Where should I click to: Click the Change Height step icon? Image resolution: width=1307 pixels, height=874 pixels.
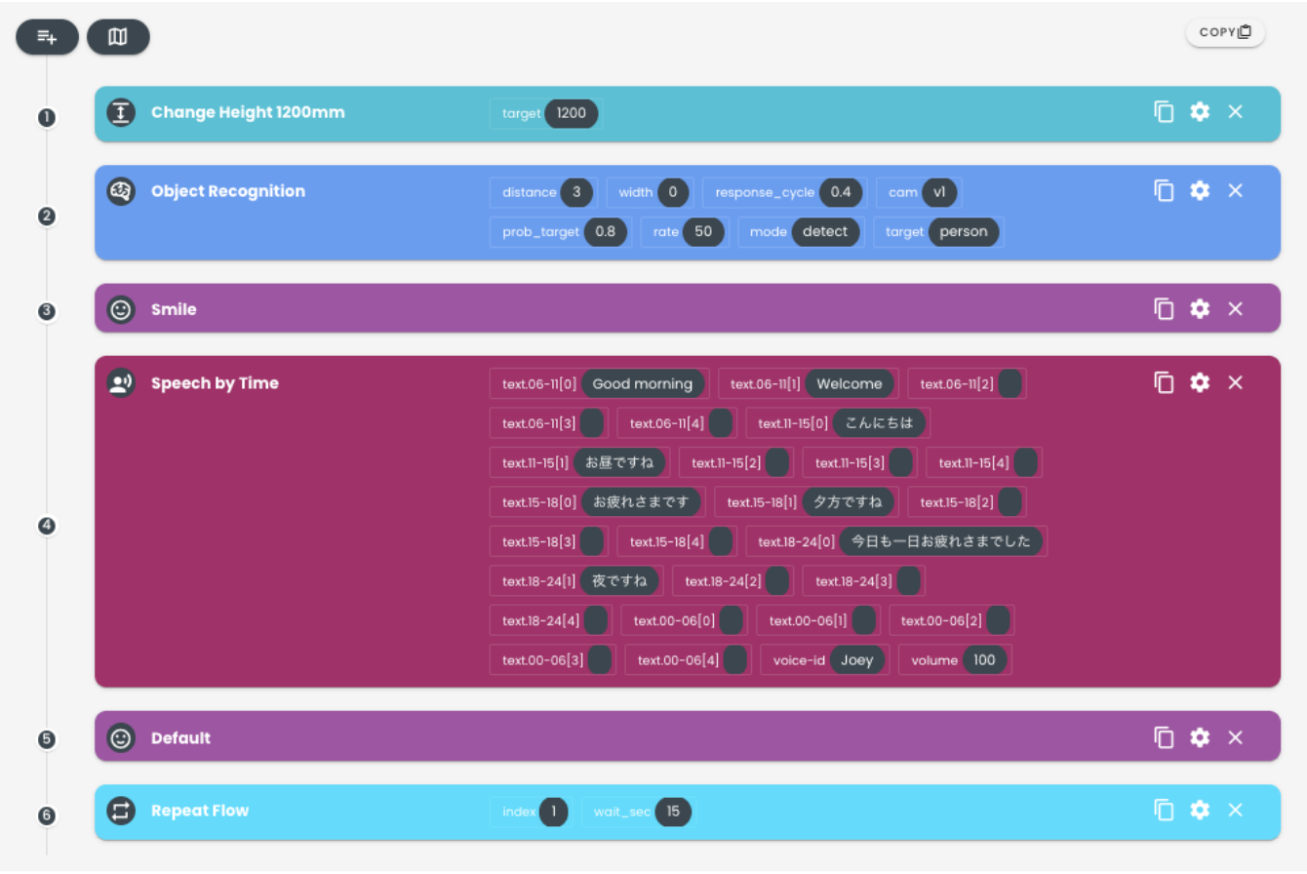point(121,112)
